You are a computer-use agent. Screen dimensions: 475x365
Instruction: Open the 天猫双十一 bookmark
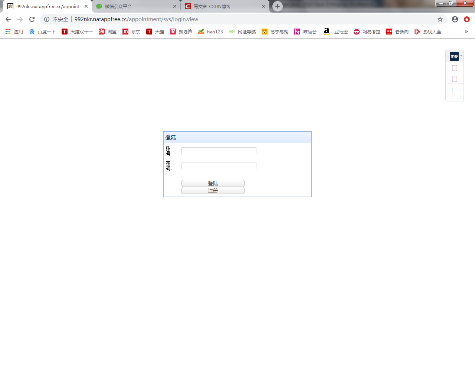coord(77,32)
